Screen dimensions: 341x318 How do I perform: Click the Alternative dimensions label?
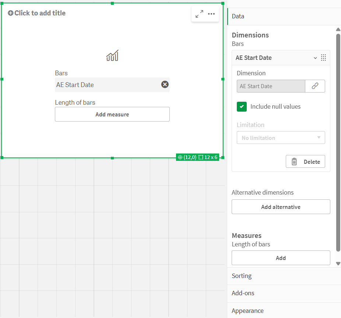tap(263, 192)
